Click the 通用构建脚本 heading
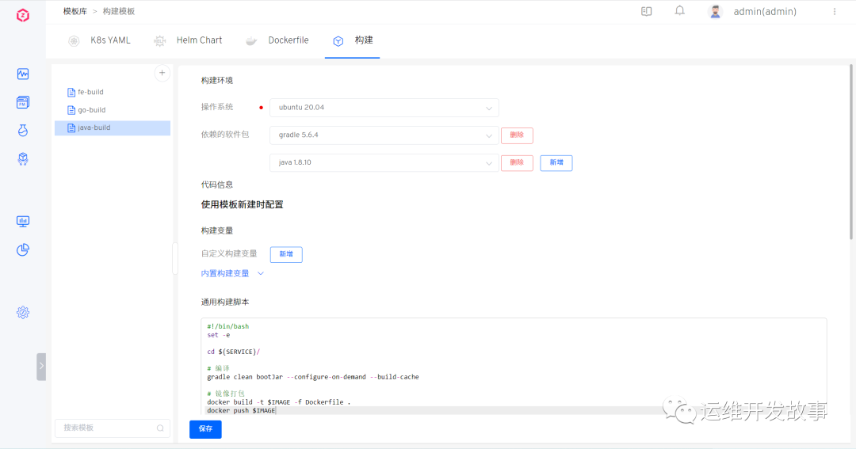The image size is (856, 449). [225, 303]
